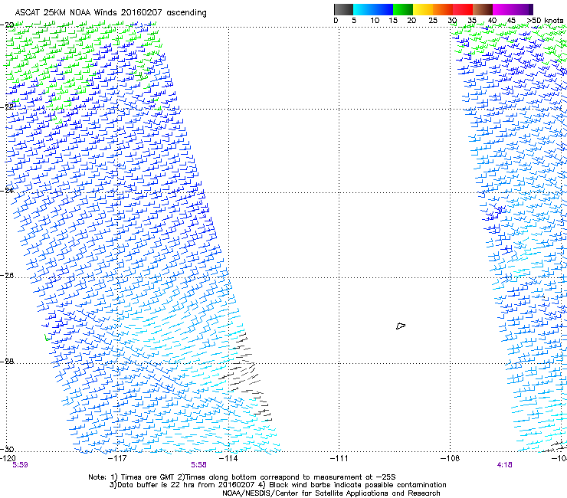Click the ASCAT 25KM NOAA Winds title text
The image size is (567, 498).
(x=110, y=13)
